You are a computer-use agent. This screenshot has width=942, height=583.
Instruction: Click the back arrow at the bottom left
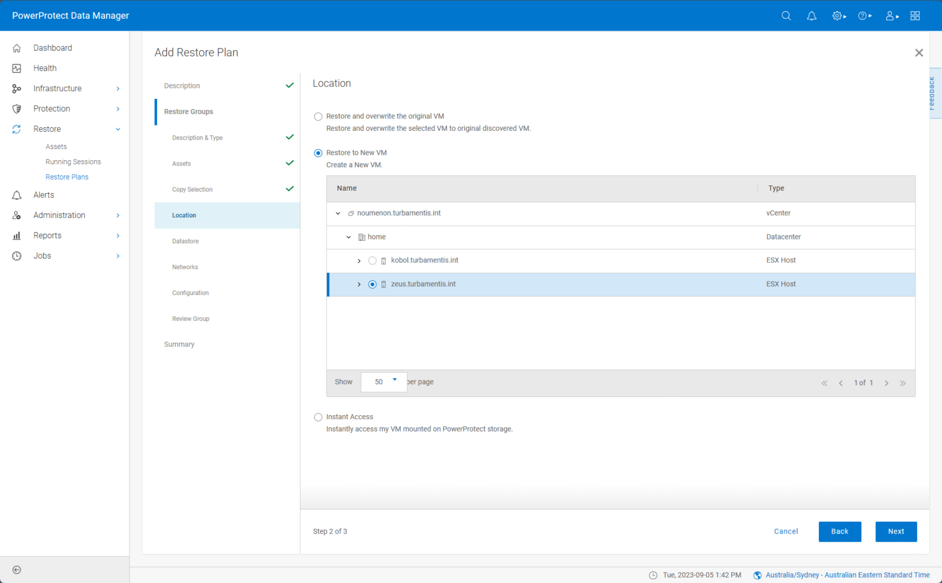coord(16,569)
